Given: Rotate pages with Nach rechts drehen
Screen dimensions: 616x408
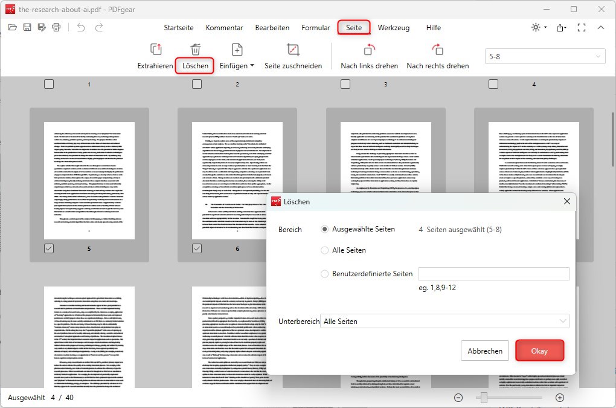Looking at the screenshot, I should [x=438, y=56].
